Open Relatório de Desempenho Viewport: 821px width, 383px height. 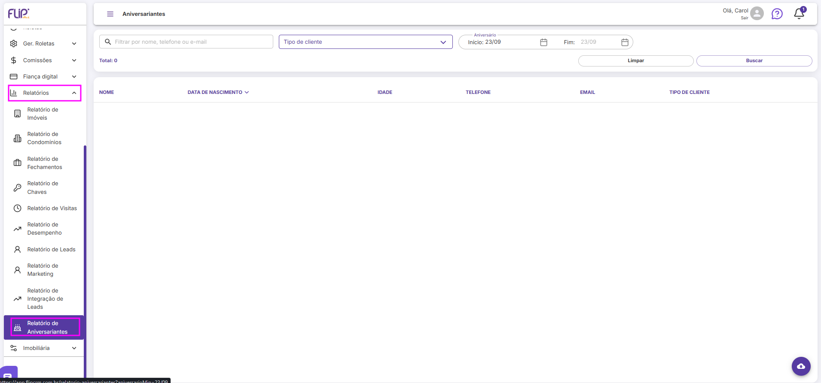44,229
